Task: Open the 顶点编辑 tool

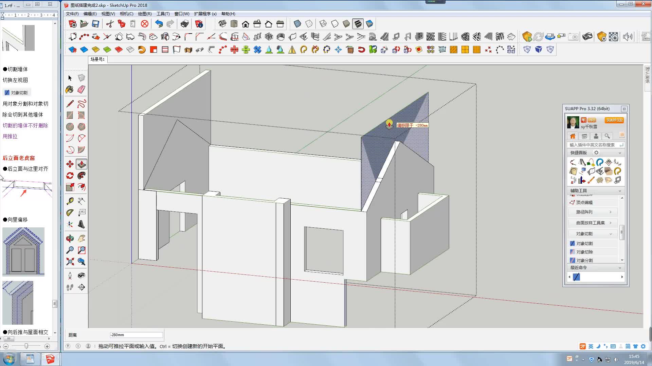Action: pos(593,202)
